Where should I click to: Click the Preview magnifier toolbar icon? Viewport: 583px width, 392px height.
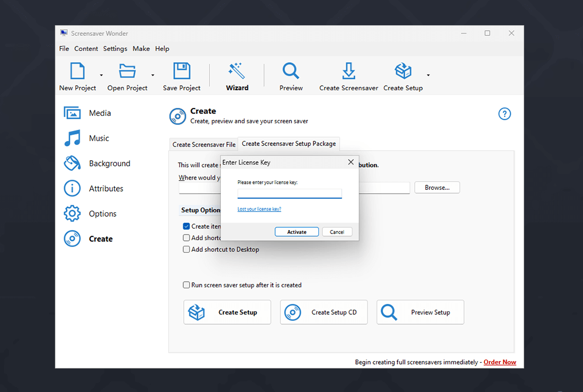click(x=291, y=71)
